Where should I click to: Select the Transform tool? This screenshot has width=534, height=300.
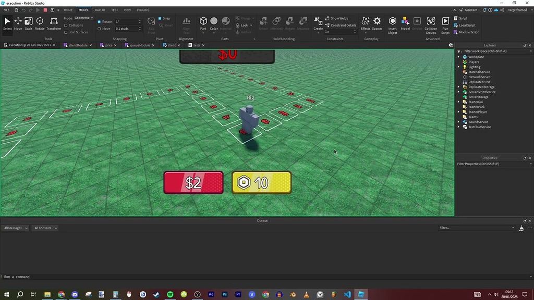tap(54, 24)
